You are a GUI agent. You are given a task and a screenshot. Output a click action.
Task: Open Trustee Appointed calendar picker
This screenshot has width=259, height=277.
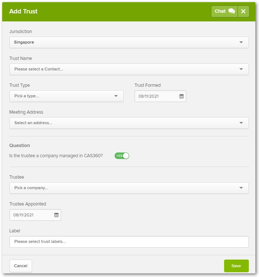click(56, 215)
